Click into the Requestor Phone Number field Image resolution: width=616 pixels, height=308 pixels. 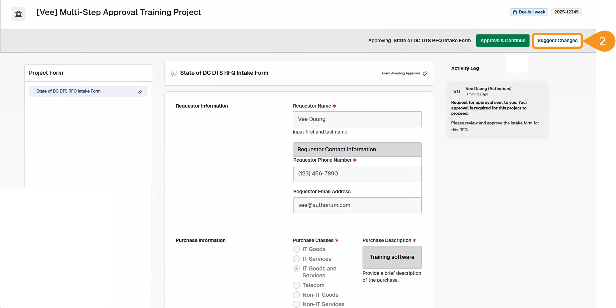point(357,174)
